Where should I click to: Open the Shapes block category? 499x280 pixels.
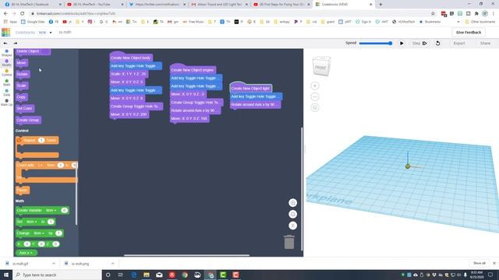coord(7,53)
